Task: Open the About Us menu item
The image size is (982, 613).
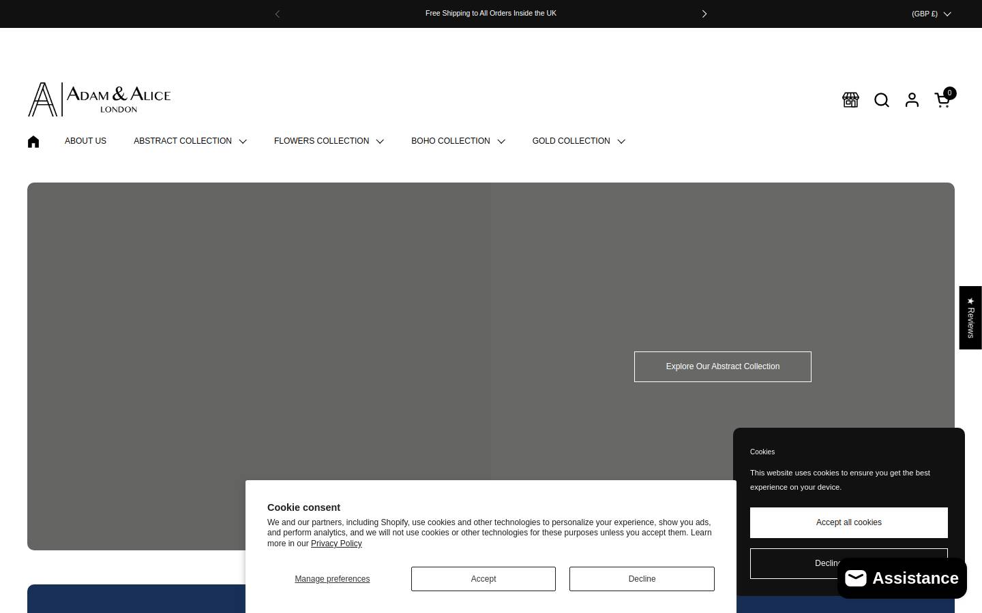Action: (85, 141)
